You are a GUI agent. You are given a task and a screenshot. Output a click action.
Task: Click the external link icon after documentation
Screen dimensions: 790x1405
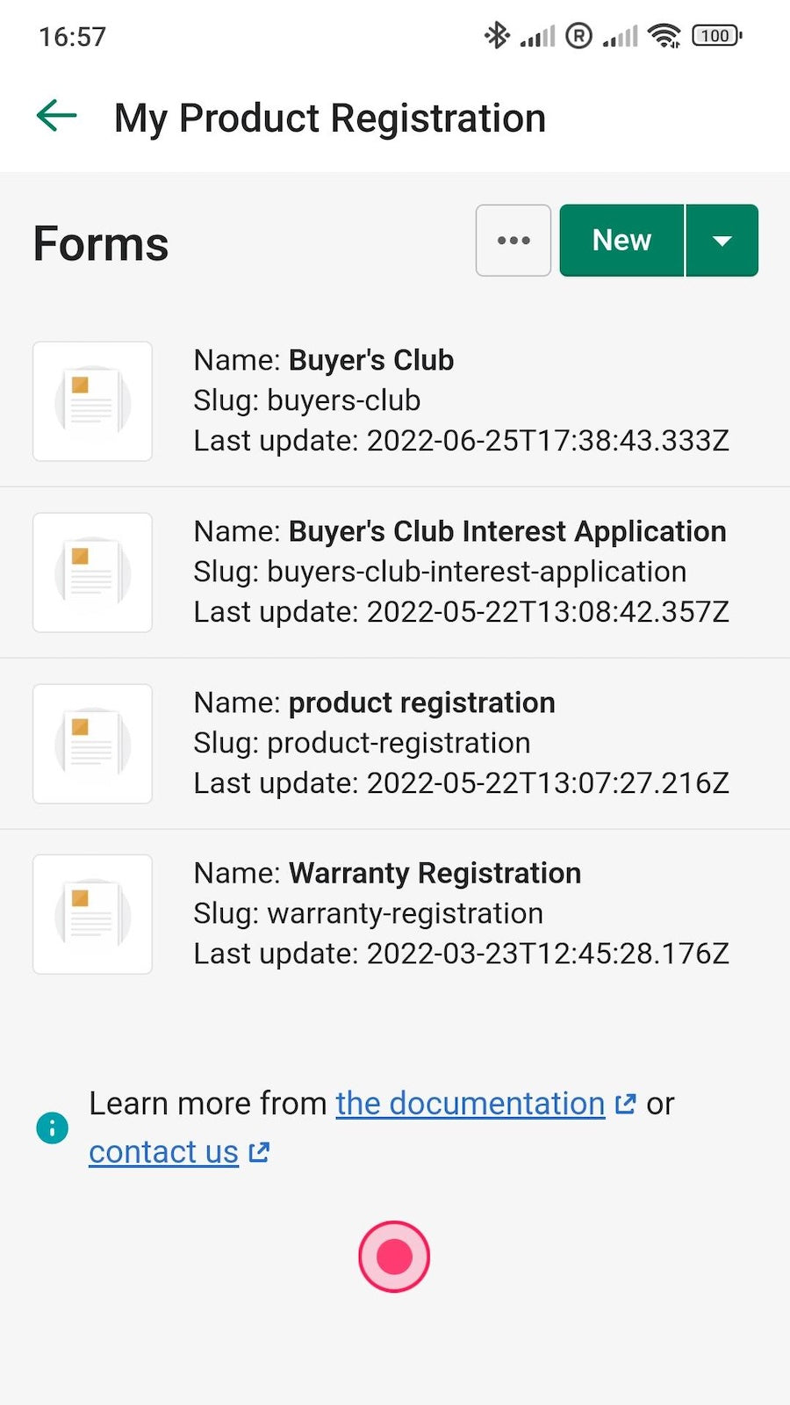pyautogui.click(x=625, y=1105)
